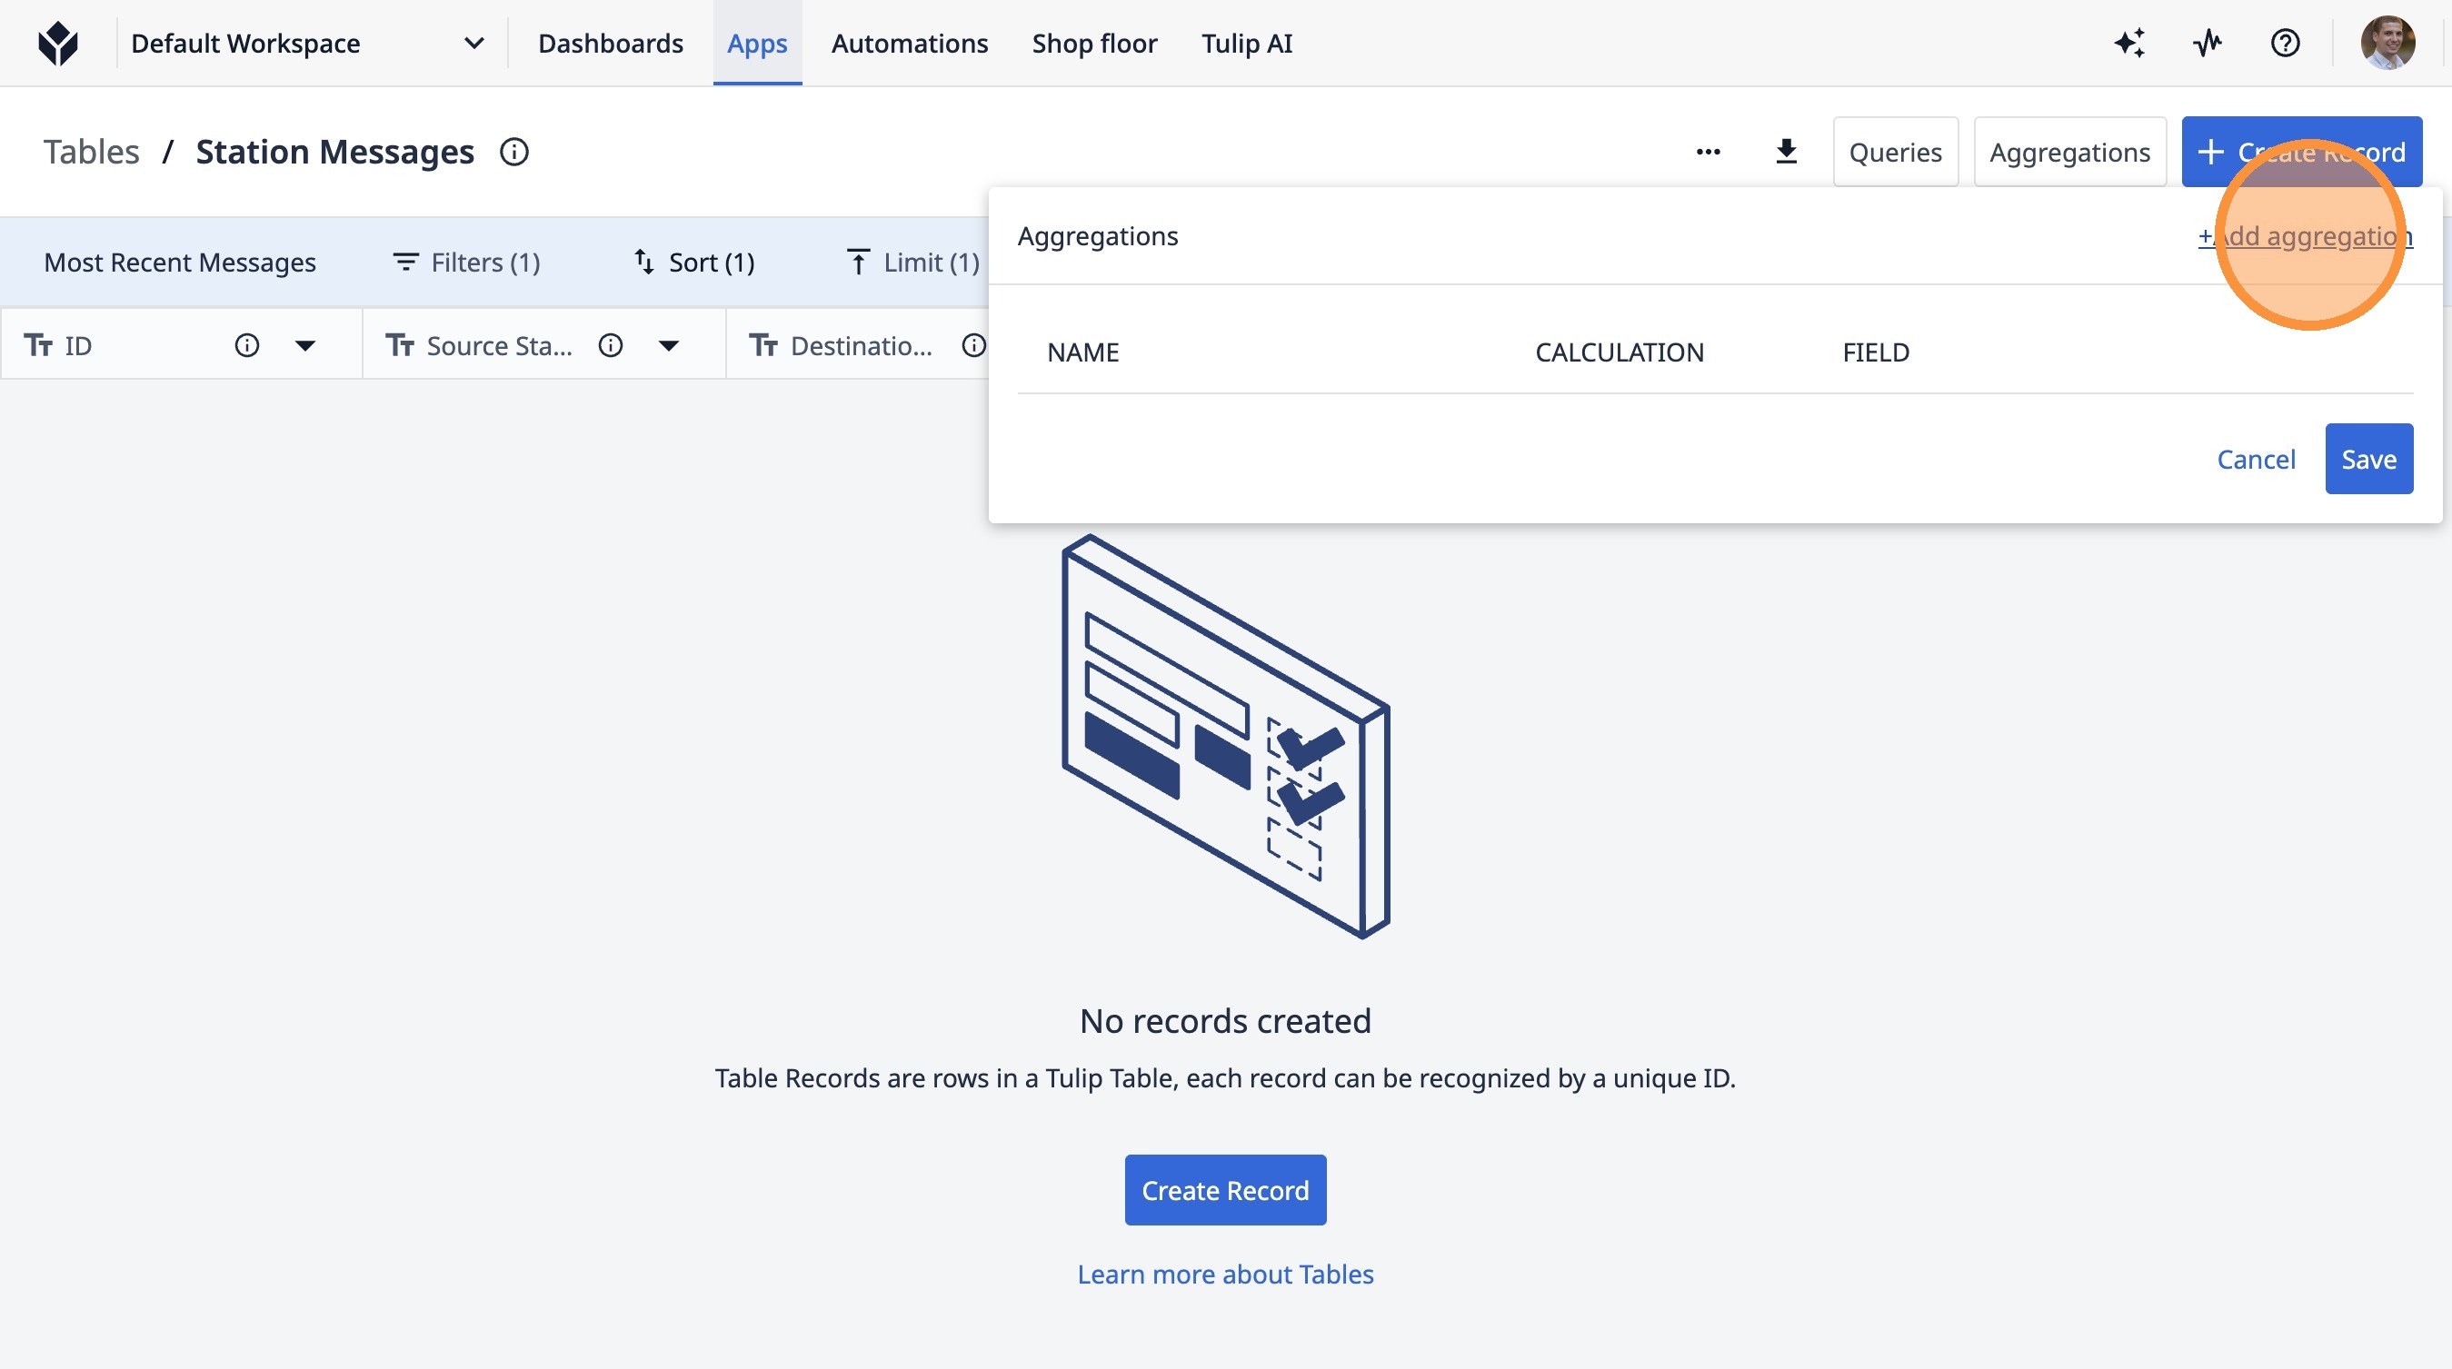Open the user profile avatar

point(2387,44)
